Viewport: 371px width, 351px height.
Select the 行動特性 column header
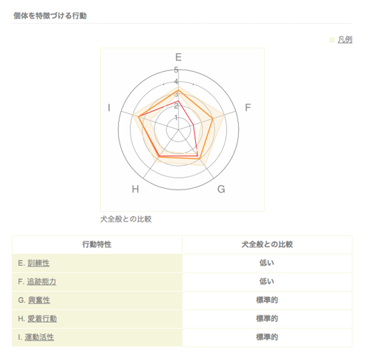pyautogui.click(x=97, y=244)
